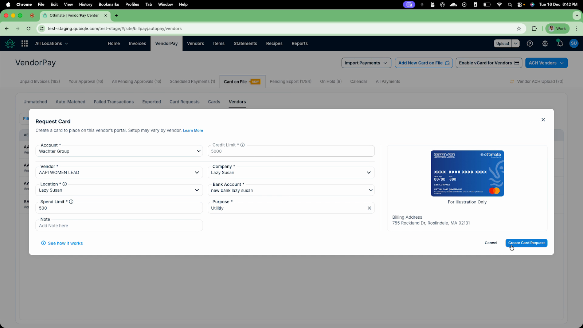Click the Location info icon
The image size is (583, 328).
(x=64, y=184)
